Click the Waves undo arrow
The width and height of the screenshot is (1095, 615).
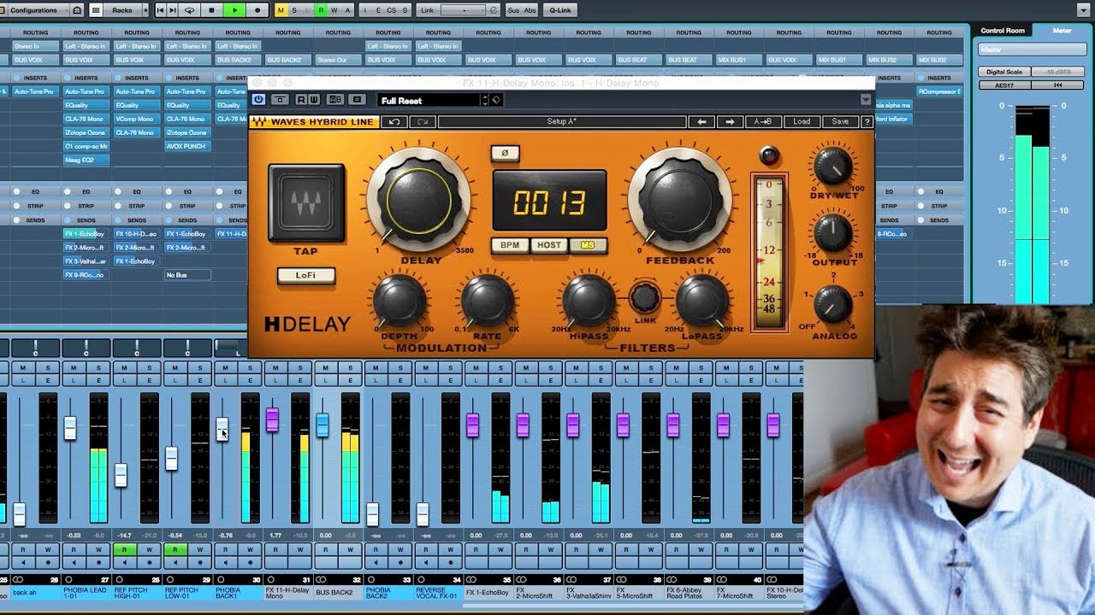394,121
